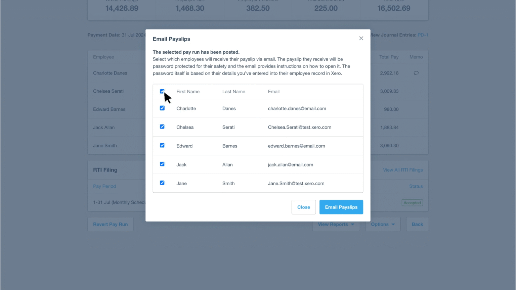The width and height of the screenshot is (516, 290).
Task: Open journal entry PD-1
Action: [423, 35]
